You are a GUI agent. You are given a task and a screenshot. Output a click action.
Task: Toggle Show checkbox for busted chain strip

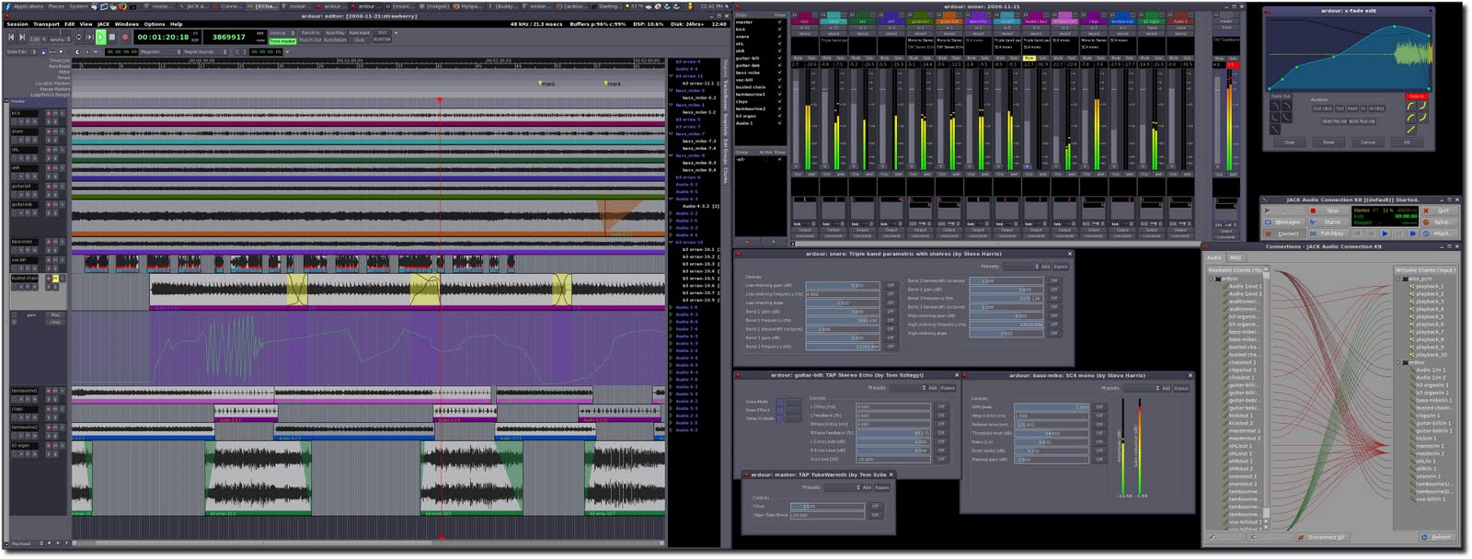779,87
